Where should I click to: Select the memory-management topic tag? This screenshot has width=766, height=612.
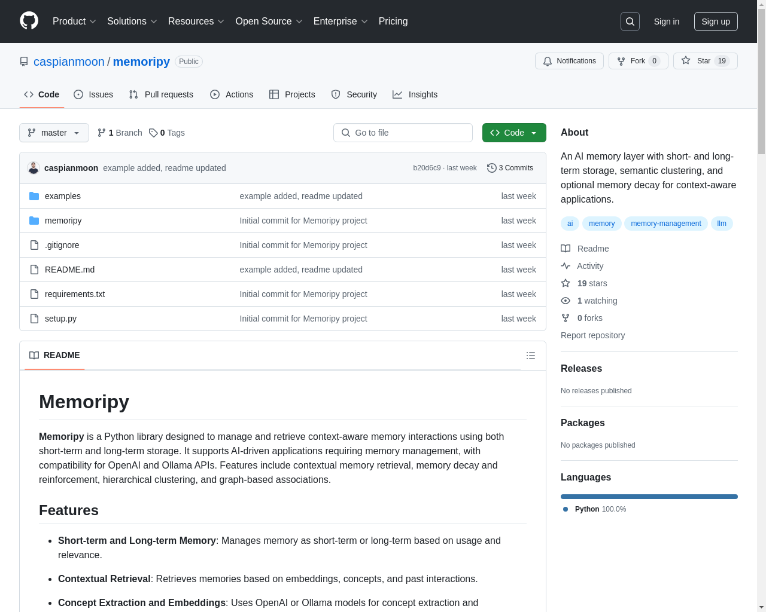point(666,224)
